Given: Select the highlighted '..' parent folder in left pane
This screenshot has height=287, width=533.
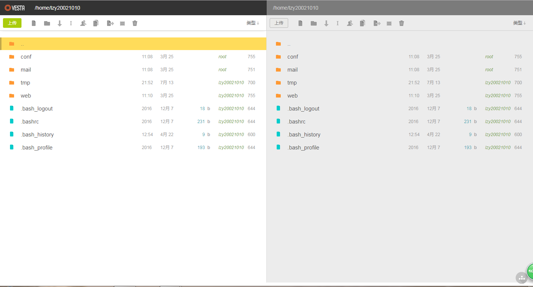Looking at the screenshot, I should tap(133, 44).
